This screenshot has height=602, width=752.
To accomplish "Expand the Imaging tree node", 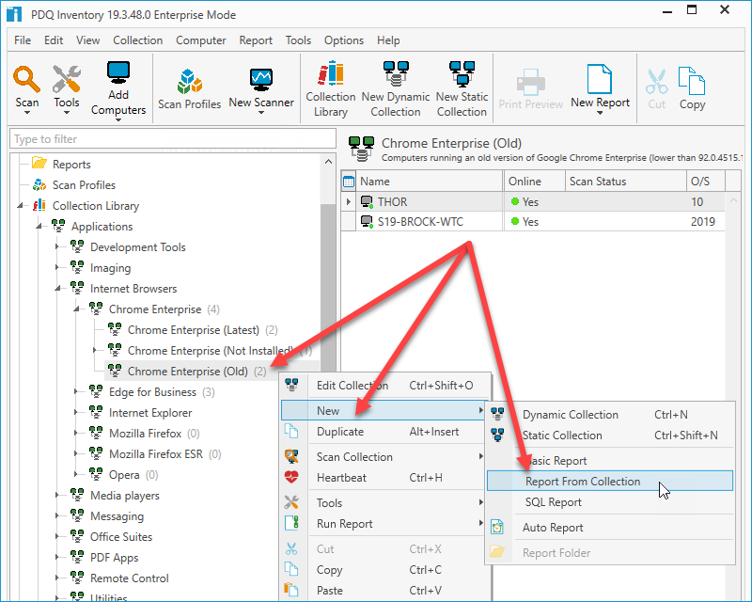I will pos(57,267).
